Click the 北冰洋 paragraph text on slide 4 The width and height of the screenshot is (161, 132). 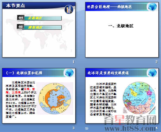pyautogui.click(x=103, y=99)
